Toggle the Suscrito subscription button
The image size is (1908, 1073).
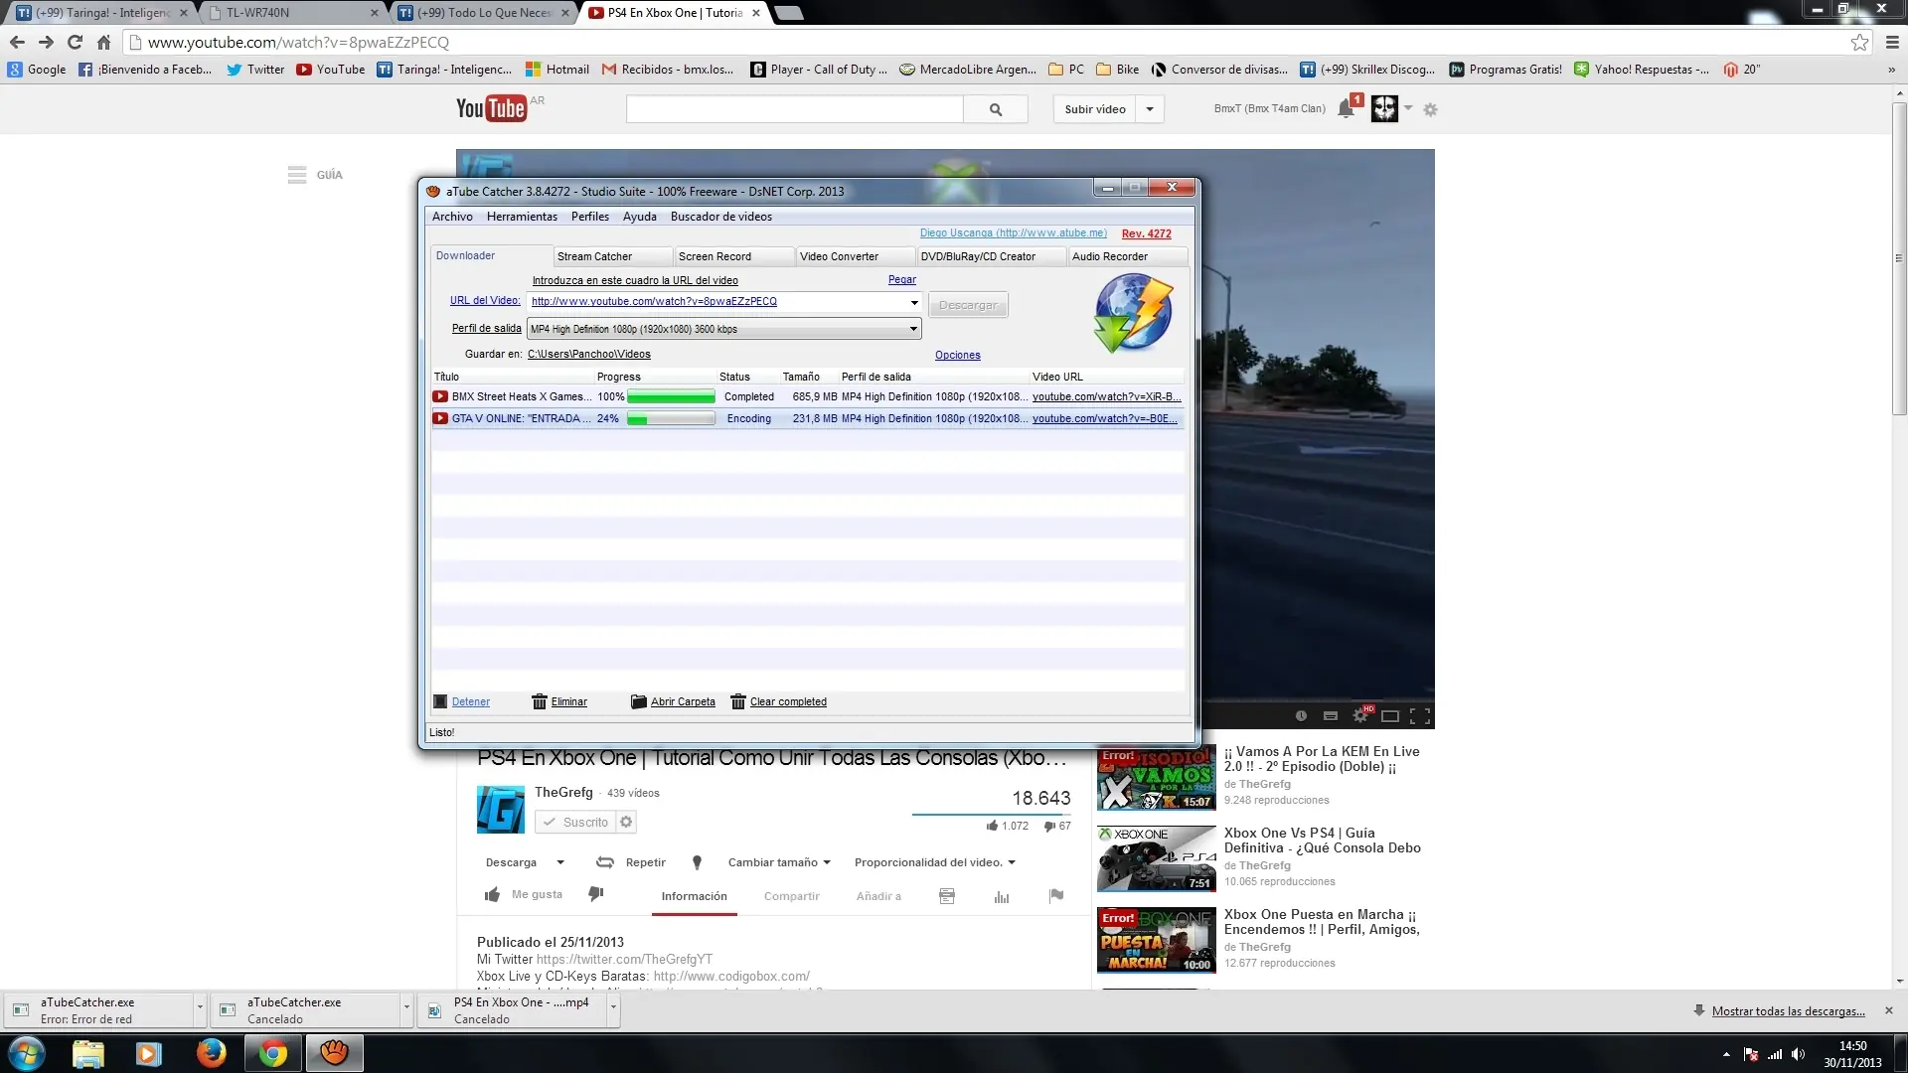pyautogui.click(x=575, y=822)
